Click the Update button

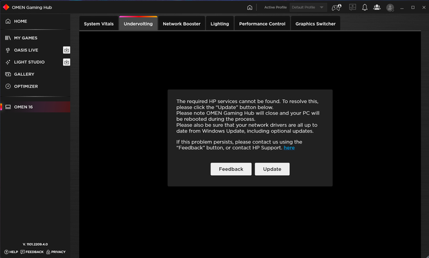click(x=272, y=169)
